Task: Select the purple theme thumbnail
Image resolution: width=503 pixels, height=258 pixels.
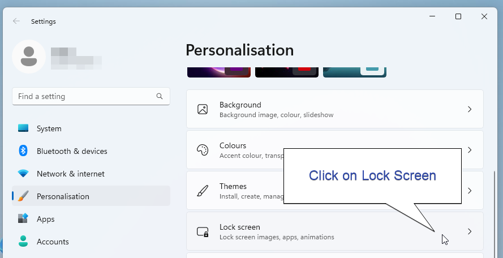Action: (x=219, y=72)
